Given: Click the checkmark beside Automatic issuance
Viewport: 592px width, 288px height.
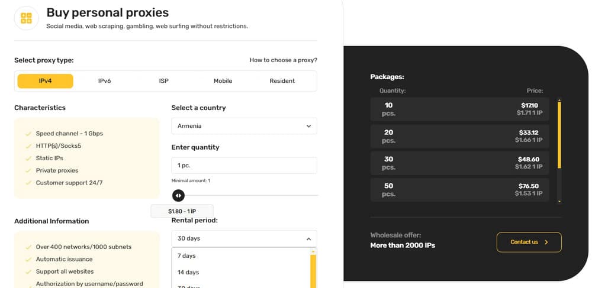Looking at the screenshot, I should (28, 260).
